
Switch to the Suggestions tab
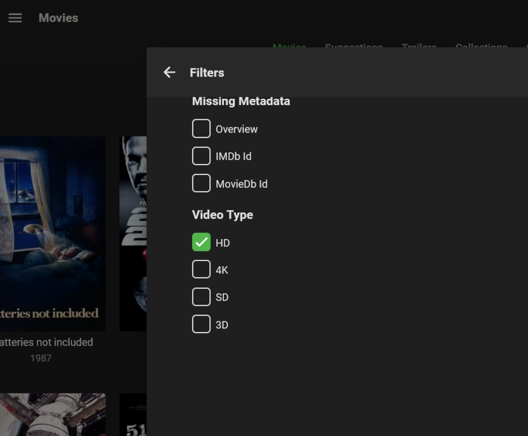(354, 46)
